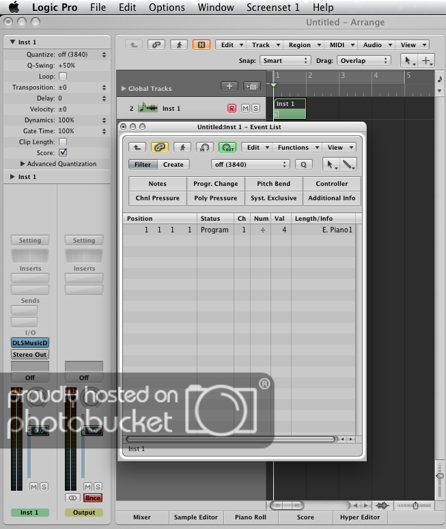Expand Advanced Quantization
This screenshot has width=446, height=529.
23,163
